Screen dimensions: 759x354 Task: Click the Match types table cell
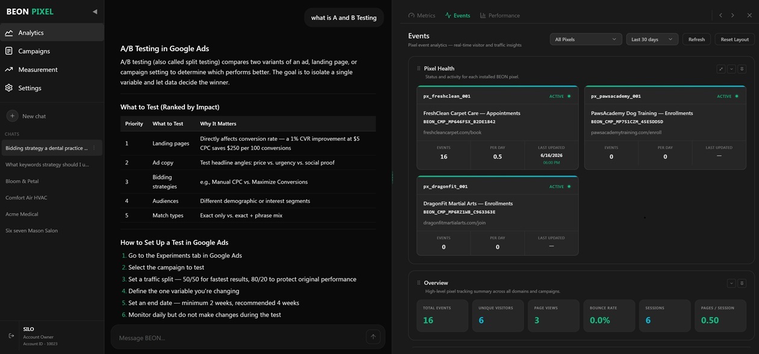pos(167,216)
